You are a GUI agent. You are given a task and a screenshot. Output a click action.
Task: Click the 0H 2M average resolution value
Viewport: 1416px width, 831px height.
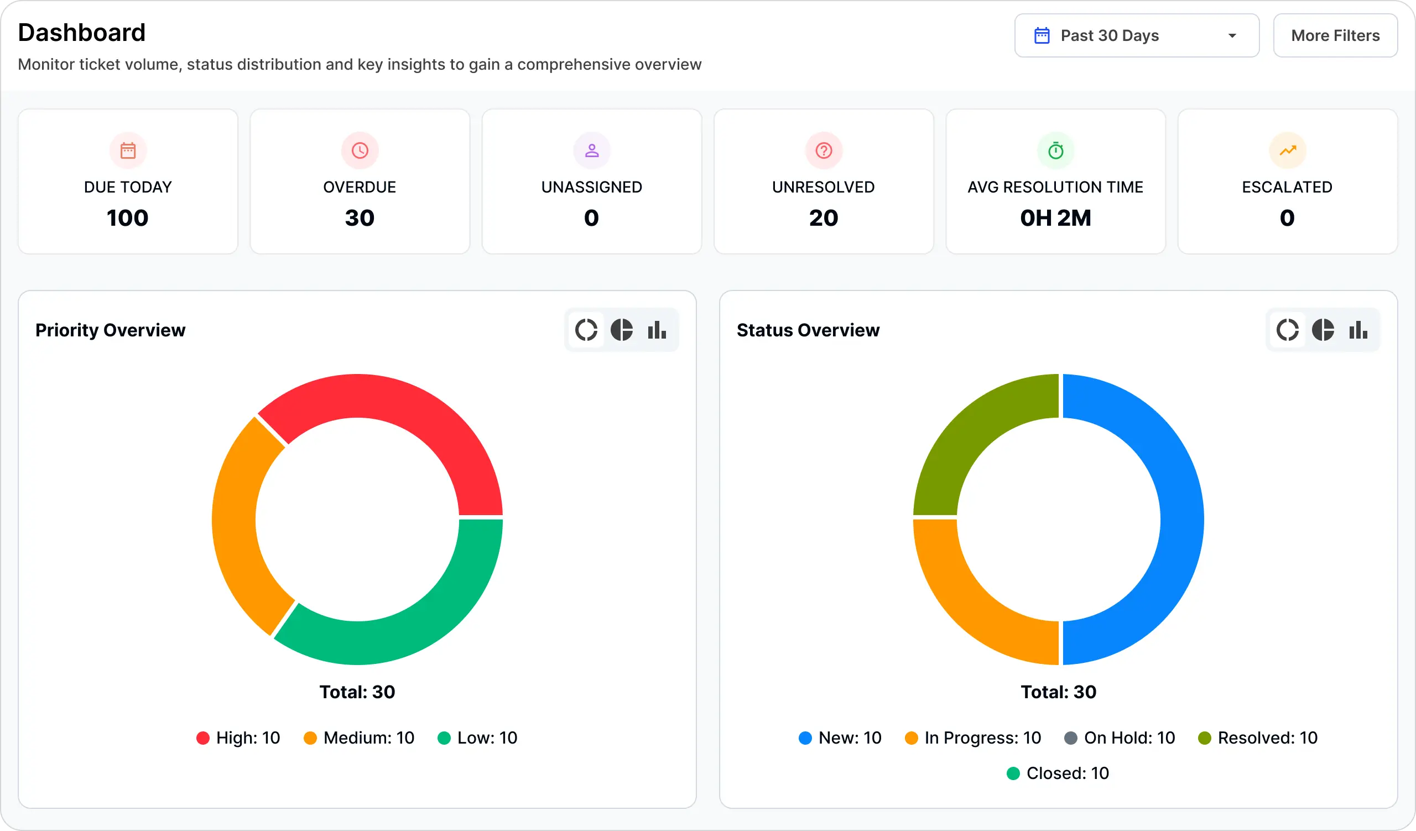(x=1056, y=218)
